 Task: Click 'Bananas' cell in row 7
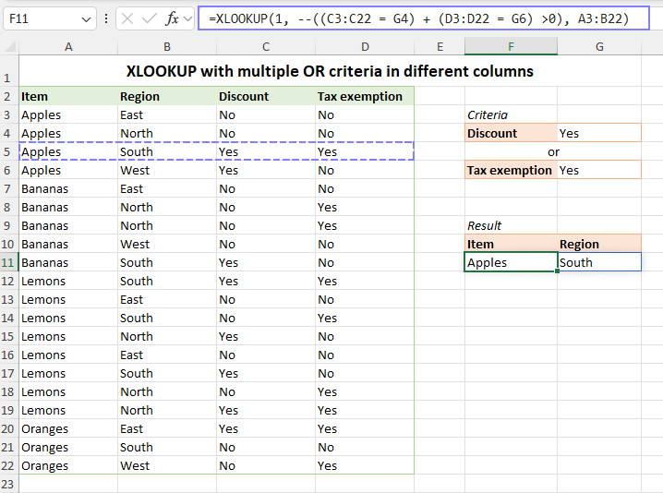68,188
